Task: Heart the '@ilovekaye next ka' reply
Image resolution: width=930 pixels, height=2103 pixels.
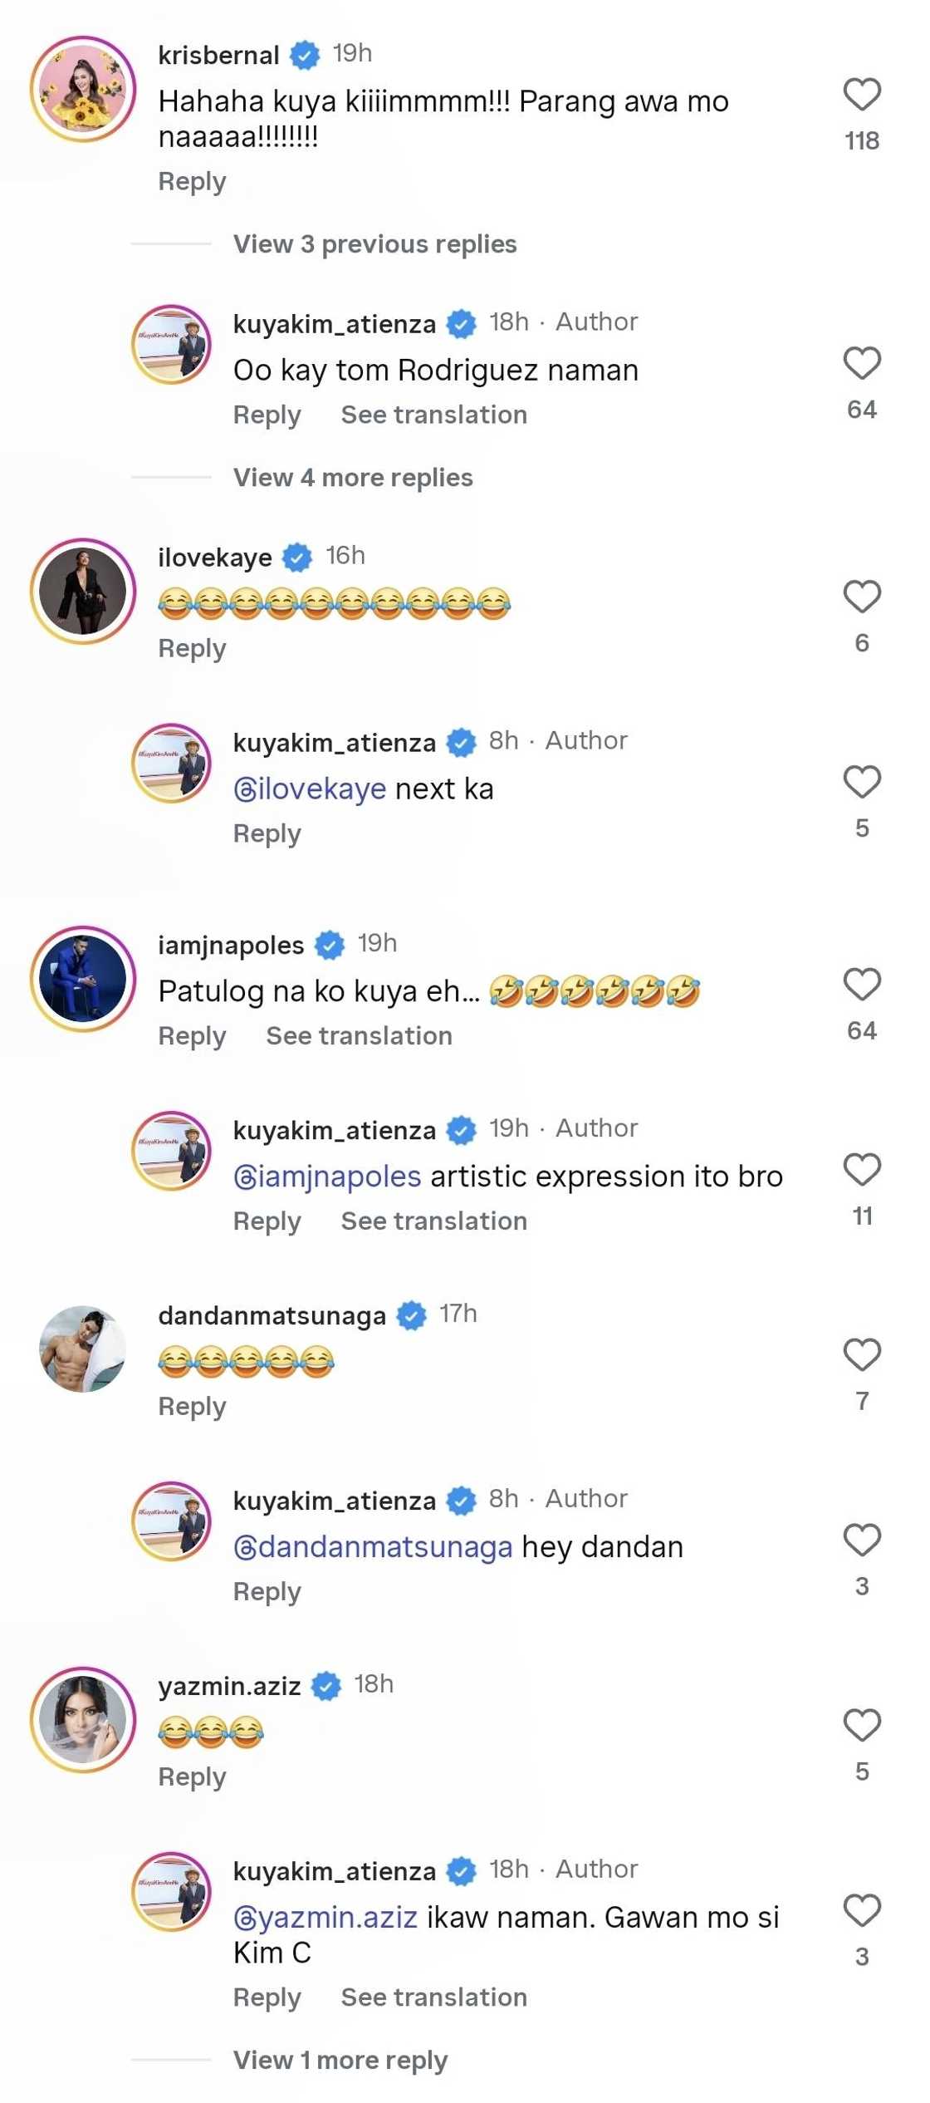Action: click(x=861, y=782)
